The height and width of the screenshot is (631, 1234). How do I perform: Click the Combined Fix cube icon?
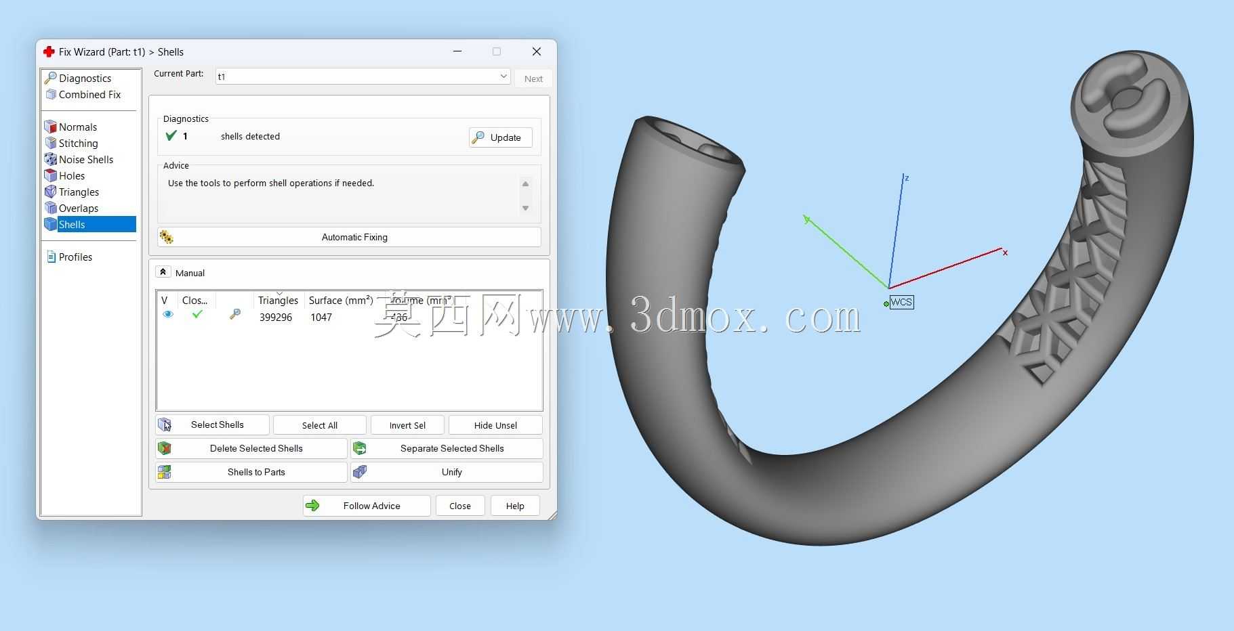(x=50, y=95)
